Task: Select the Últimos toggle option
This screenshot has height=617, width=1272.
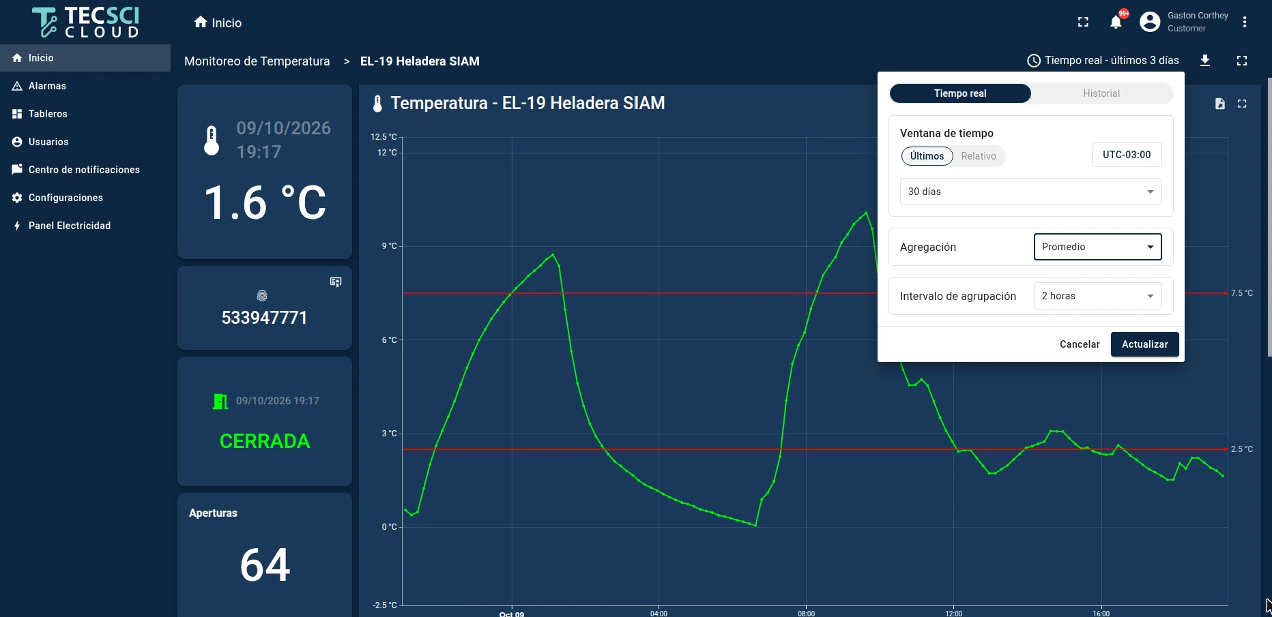Action: click(x=927, y=156)
